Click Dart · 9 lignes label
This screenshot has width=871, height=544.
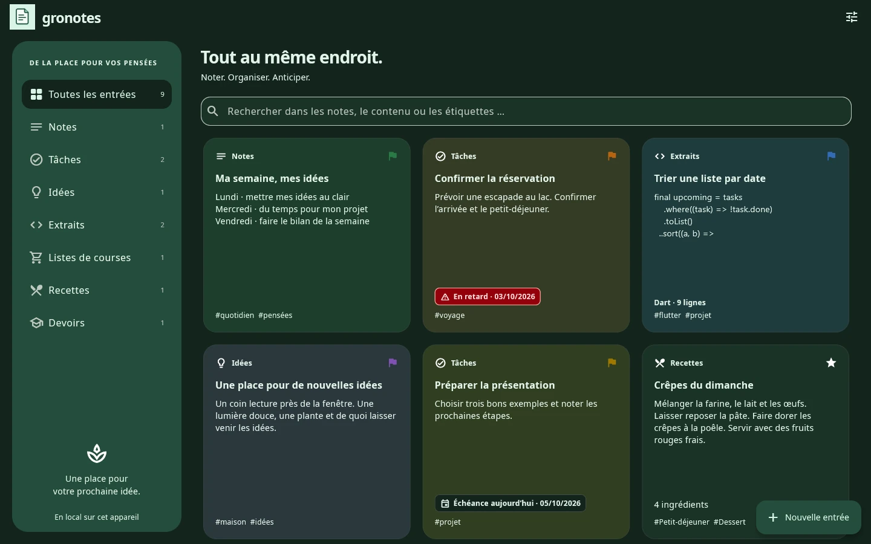pyautogui.click(x=680, y=302)
